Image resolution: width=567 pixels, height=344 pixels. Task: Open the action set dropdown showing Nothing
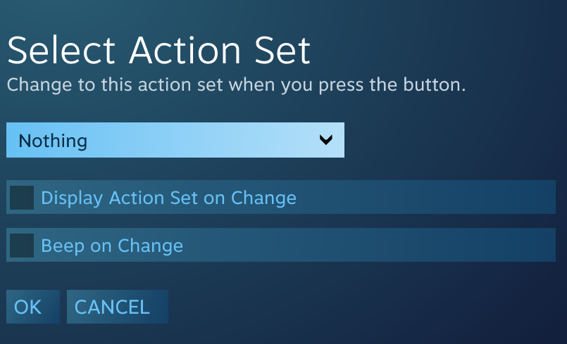(x=175, y=140)
